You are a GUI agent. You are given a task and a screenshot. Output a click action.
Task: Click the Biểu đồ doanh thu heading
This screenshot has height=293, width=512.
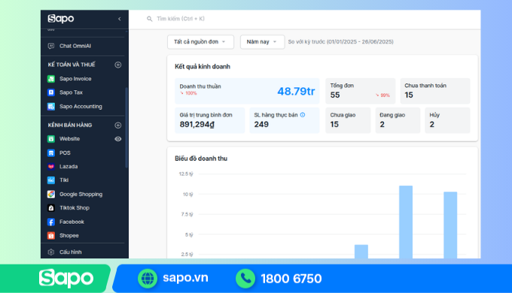click(201, 159)
